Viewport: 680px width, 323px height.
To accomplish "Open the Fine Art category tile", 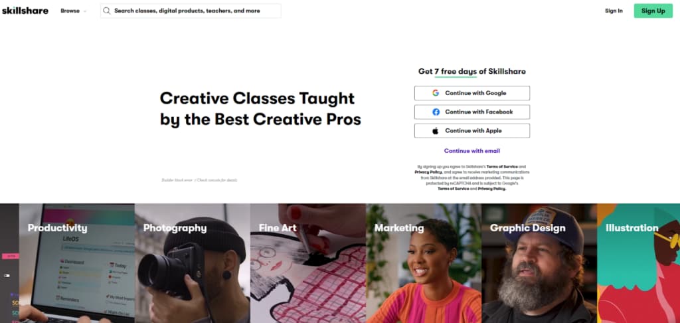I will tap(308, 263).
